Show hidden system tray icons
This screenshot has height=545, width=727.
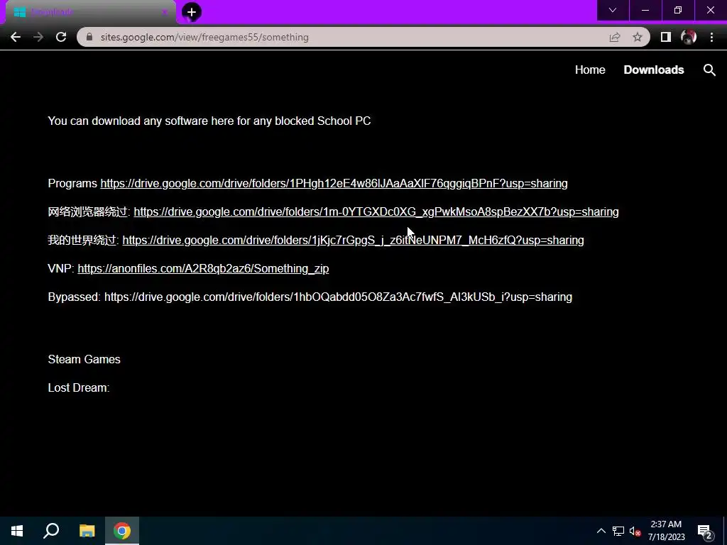tap(601, 531)
